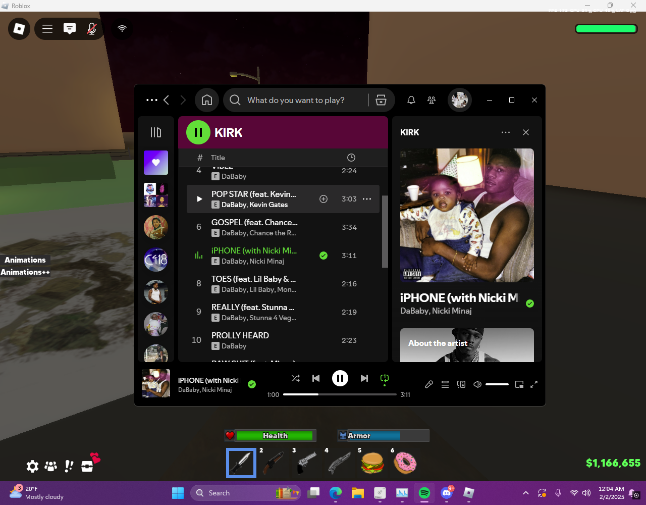Image resolution: width=646 pixels, height=505 pixels.
Task: Enable shuffle playback
Action: 296,378
